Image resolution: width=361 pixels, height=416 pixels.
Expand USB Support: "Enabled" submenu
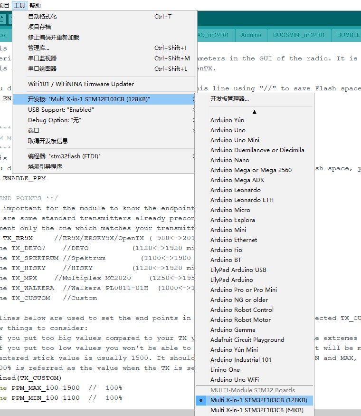104,109
